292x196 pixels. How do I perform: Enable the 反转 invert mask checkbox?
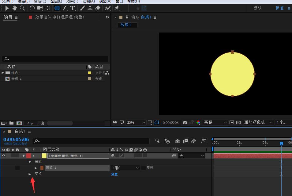tap(144, 168)
